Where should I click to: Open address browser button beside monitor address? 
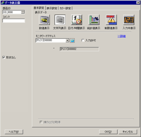click(72, 41)
